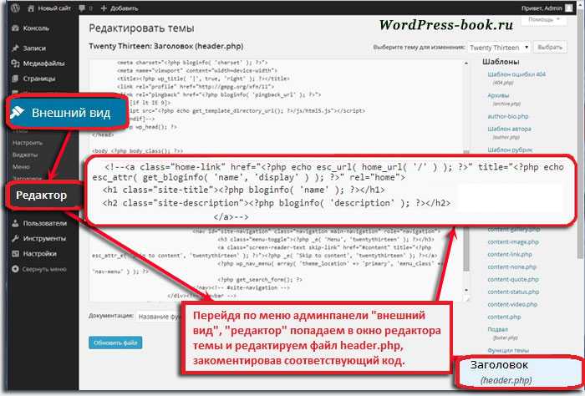Screen dimensions: 585x396
Task: Click the code editor scroll-up arrow
Action: coord(466,63)
